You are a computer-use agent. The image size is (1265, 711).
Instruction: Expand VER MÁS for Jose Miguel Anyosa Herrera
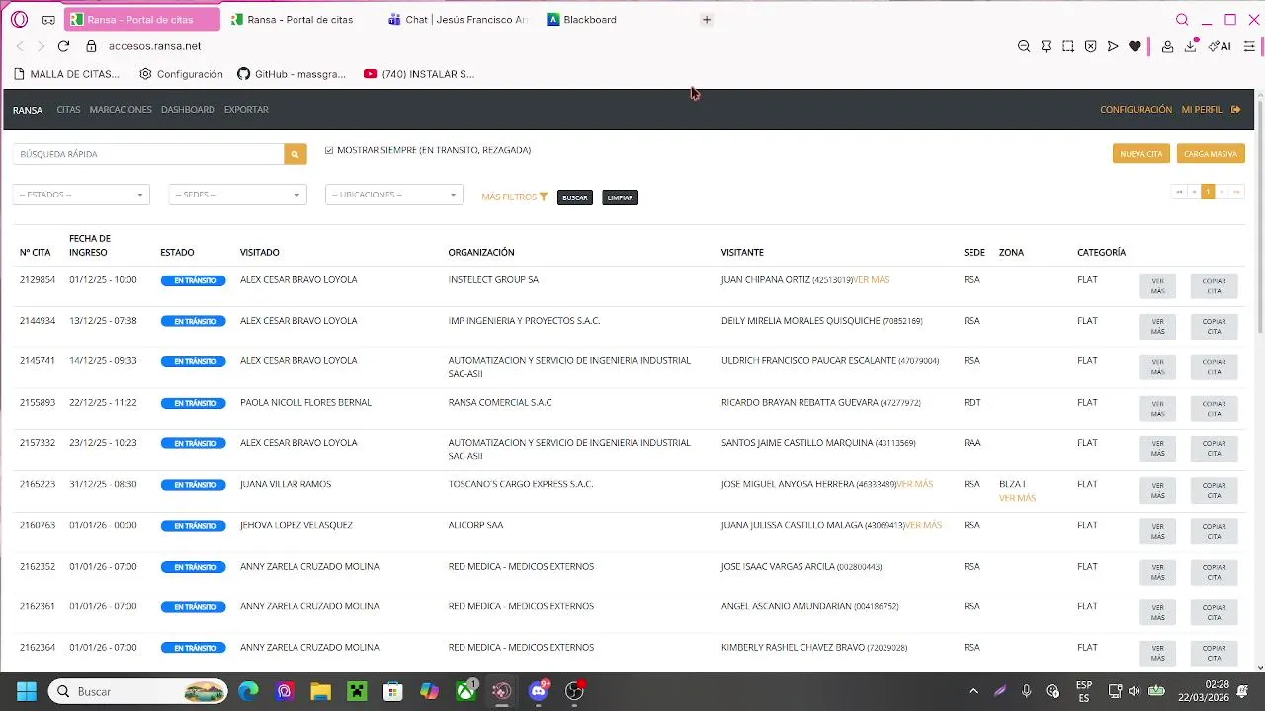pyautogui.click(x=915, y=485)
